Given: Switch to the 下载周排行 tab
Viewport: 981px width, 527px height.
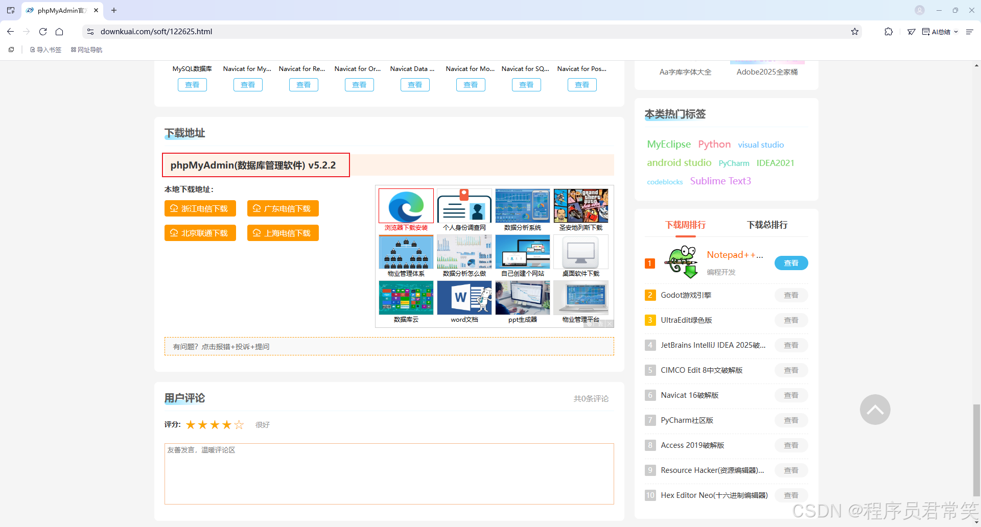Looking at the screenshot, I should point(685,225).
